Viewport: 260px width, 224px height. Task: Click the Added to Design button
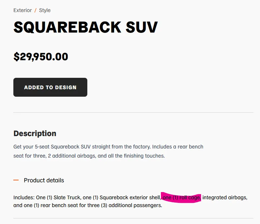coord(50,87)
